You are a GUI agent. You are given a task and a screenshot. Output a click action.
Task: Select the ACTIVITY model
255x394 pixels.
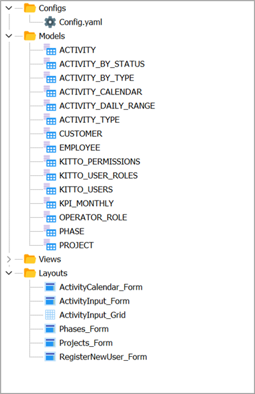(78, 50)
